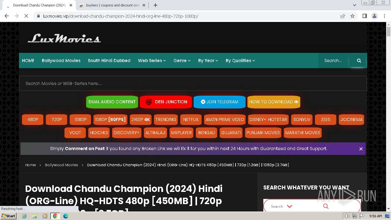This screenshot has height=220, width=391.
Task: Click the browser back arrow
Action: pos(7,16)
